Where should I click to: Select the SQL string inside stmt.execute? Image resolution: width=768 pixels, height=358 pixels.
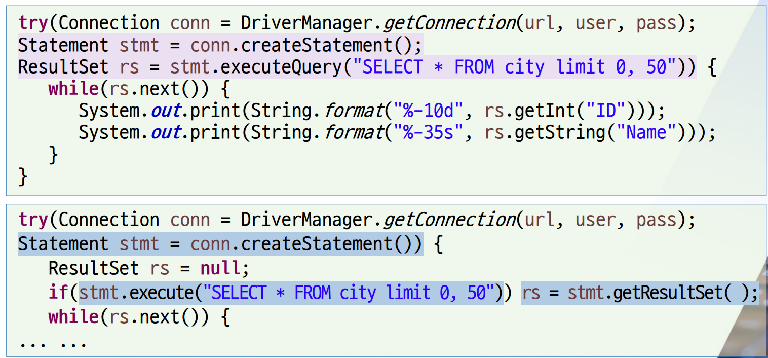pos(348,293)
